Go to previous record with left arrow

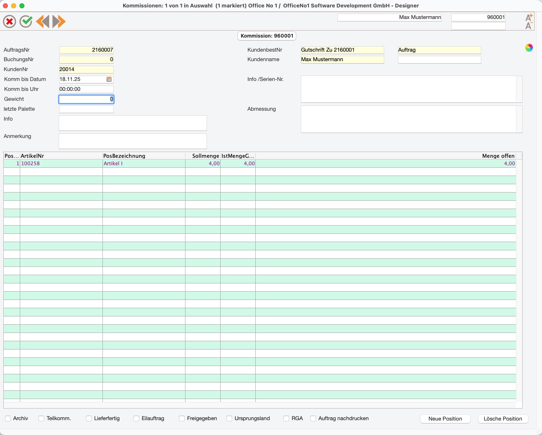(43, 21)
